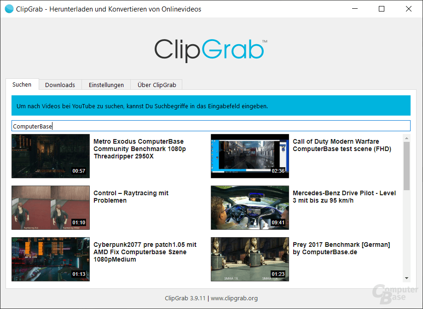This screenshot has width=423, height=309.
Task: Switch to the Downloads tab
Action: (x=60, y=85)
